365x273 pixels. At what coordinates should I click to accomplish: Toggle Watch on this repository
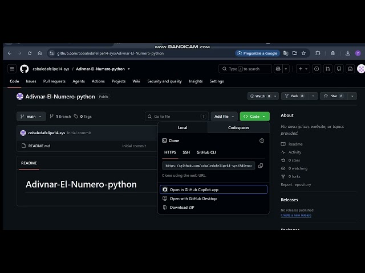point(260,96)
